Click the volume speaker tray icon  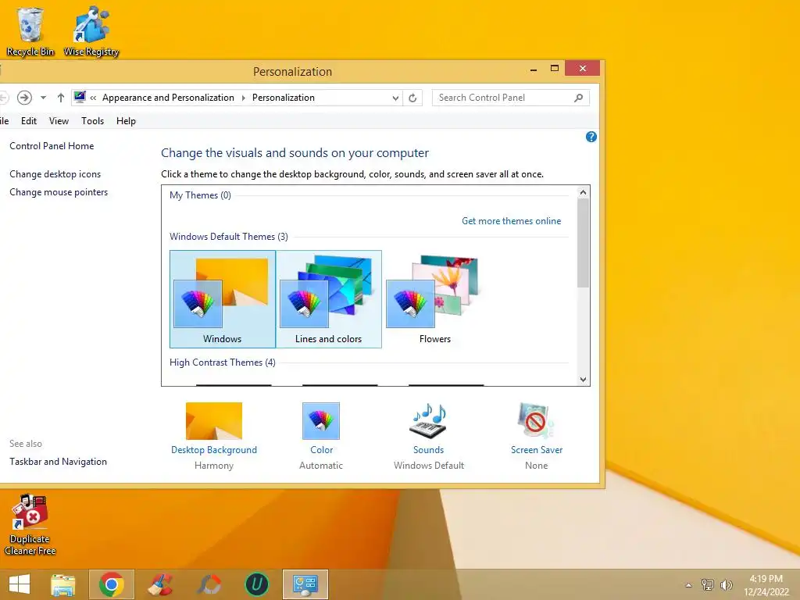pos(726,584)
